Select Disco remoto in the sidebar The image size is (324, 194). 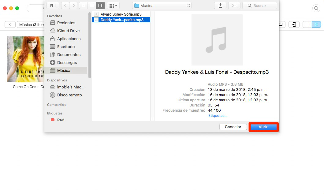[x=66, y=95]
